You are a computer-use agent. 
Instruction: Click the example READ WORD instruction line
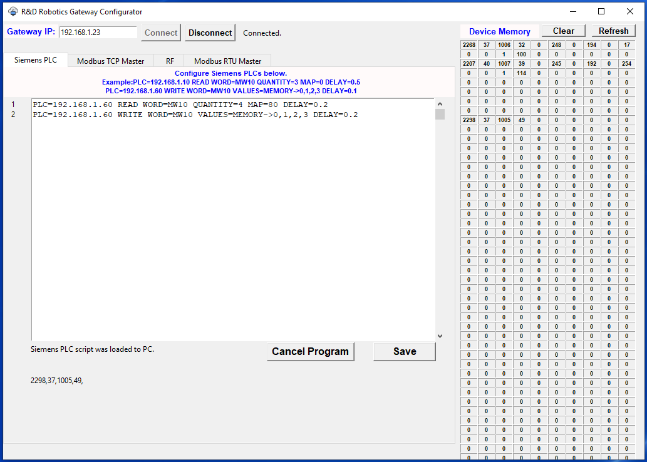pos(231,82)
